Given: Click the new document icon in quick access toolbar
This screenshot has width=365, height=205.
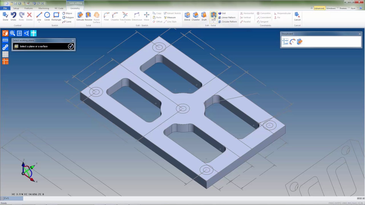Looking at the screenshot, I should pyautogui.click(x=7, y=3).
